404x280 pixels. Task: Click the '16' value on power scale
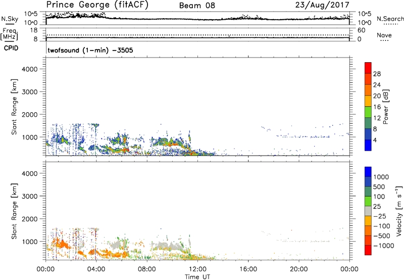click(377, 107)
